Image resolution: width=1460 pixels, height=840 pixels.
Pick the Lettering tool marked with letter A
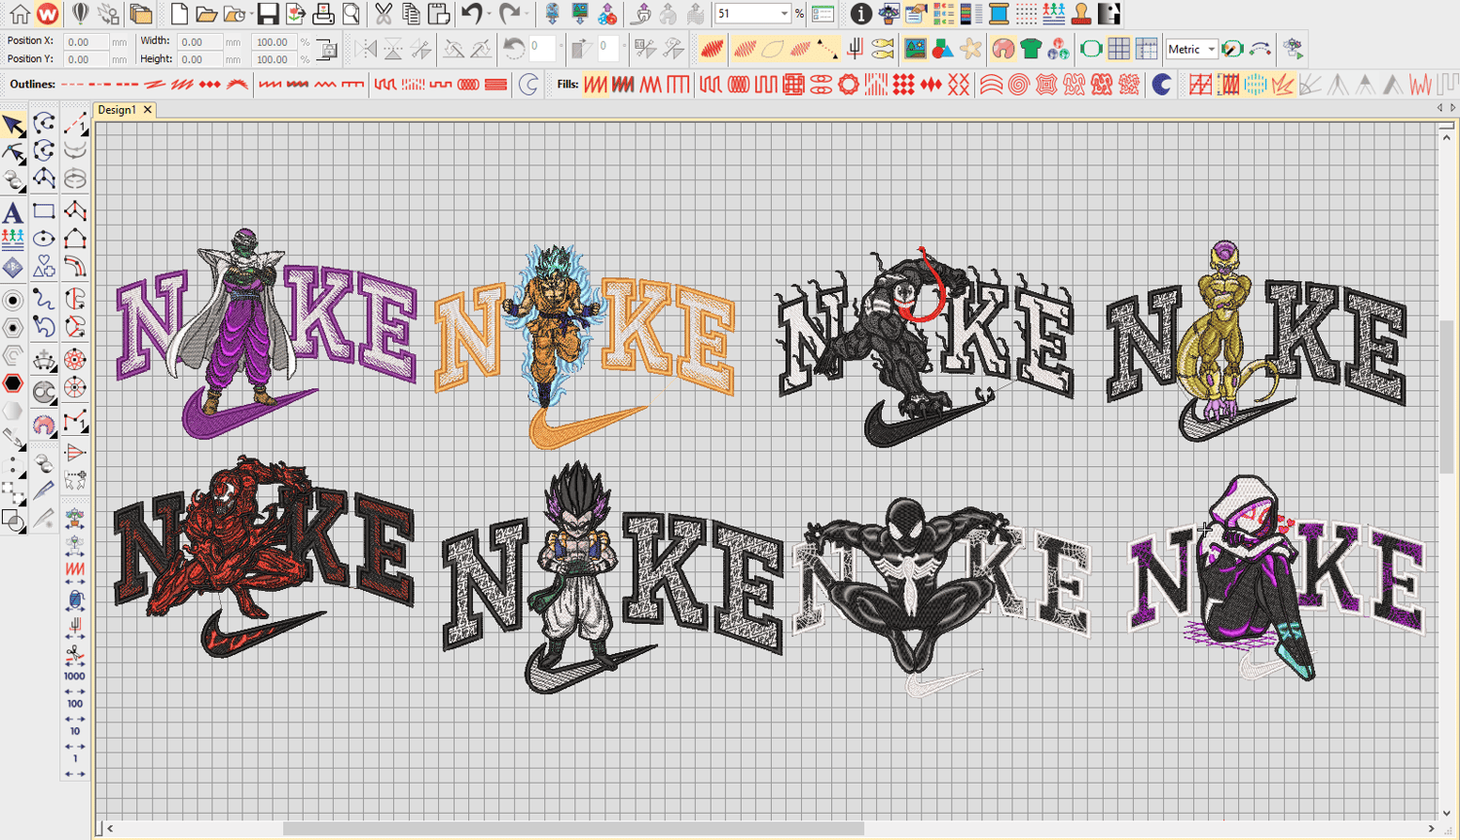click(x=13, y=211)
